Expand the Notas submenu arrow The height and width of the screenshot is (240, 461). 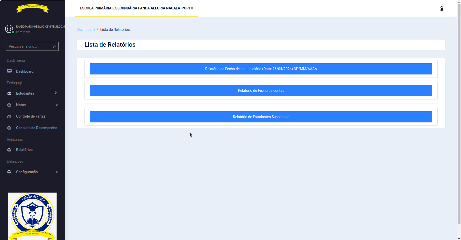pos(57,105)
